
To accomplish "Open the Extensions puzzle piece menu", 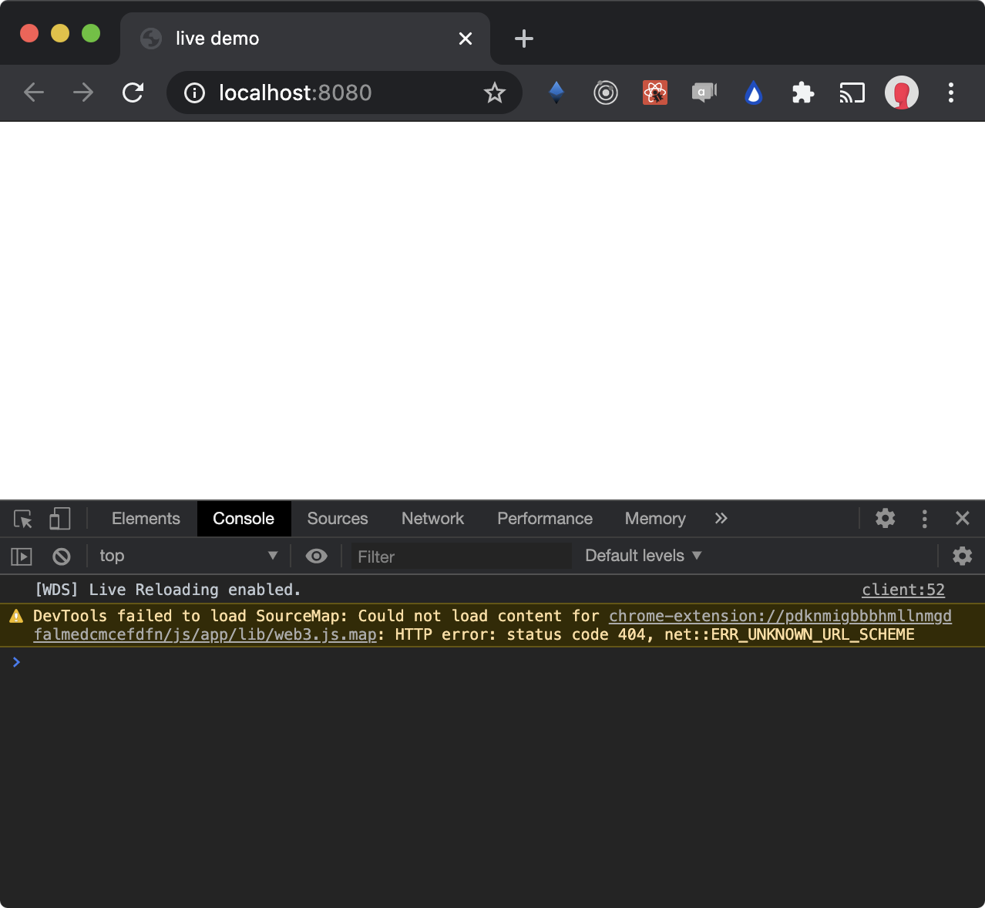I will [803, 93].
